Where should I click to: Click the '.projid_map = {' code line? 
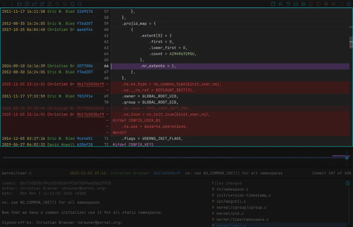(139, 23)
